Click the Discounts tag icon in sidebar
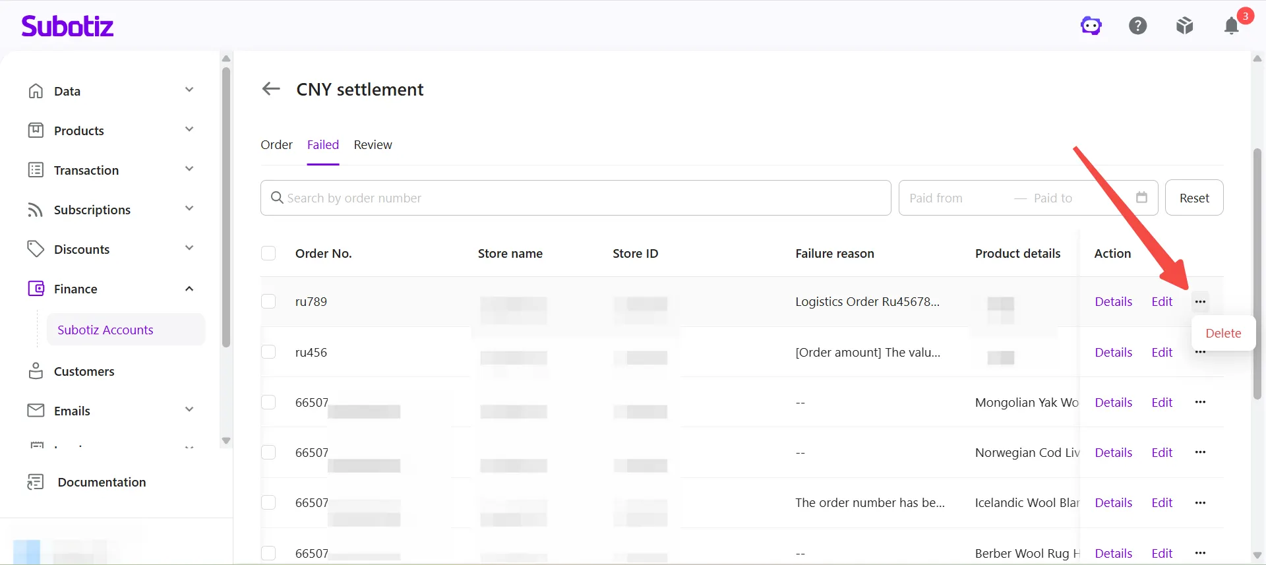Viewport: 1266px width, 565px height. point(36,249)
